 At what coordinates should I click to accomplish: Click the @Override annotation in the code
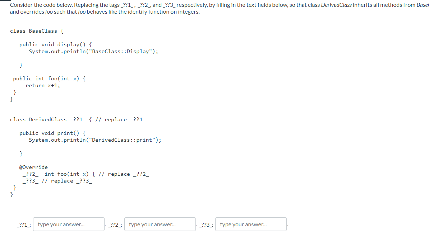[33, 167]
